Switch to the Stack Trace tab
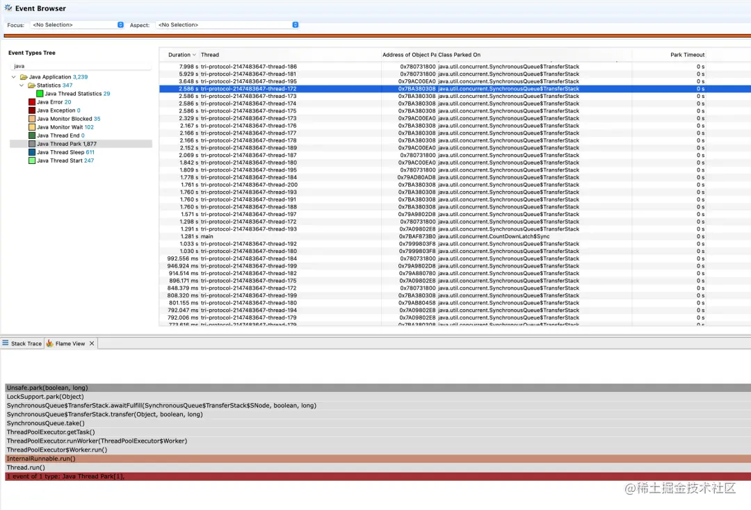Image resolution: width=751 pixels, height=510 pixels. 22,343
